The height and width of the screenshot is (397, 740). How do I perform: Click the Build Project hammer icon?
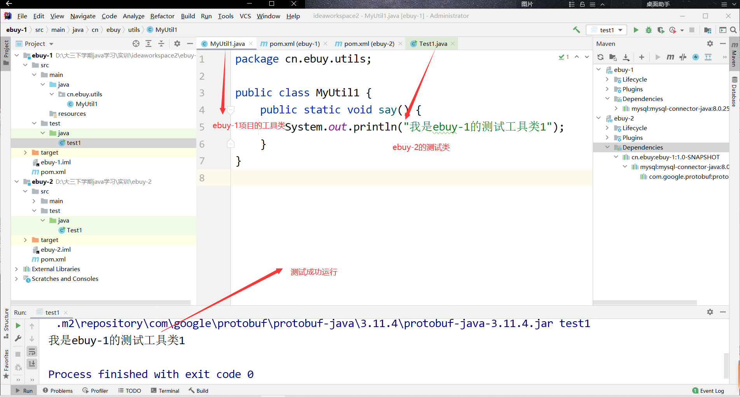pyautogui.click(x=576, y=30)
